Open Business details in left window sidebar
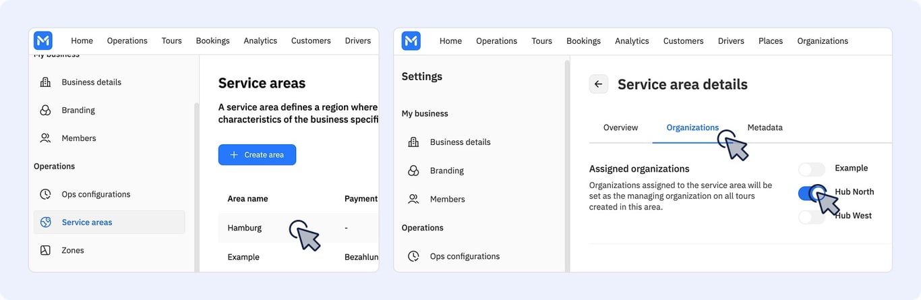The height and width of the screenshot is (300, 921). coord(92,82)
